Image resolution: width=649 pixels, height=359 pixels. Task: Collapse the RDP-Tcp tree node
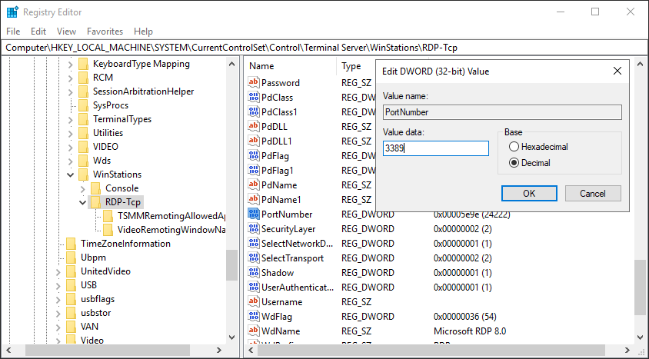pos(83,202)
